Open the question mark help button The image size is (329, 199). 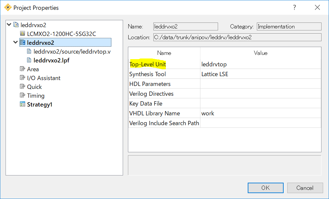295,8
